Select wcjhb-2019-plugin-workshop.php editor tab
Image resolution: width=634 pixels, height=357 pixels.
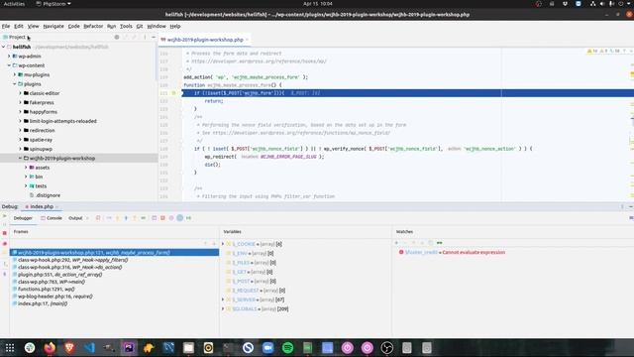click(205, 40)
